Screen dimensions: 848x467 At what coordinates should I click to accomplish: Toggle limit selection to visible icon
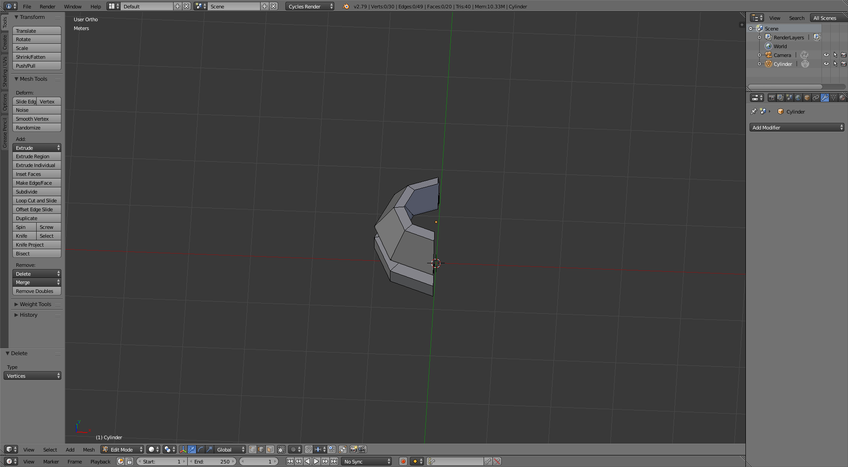pyautogui.click(x=281, y=449)
